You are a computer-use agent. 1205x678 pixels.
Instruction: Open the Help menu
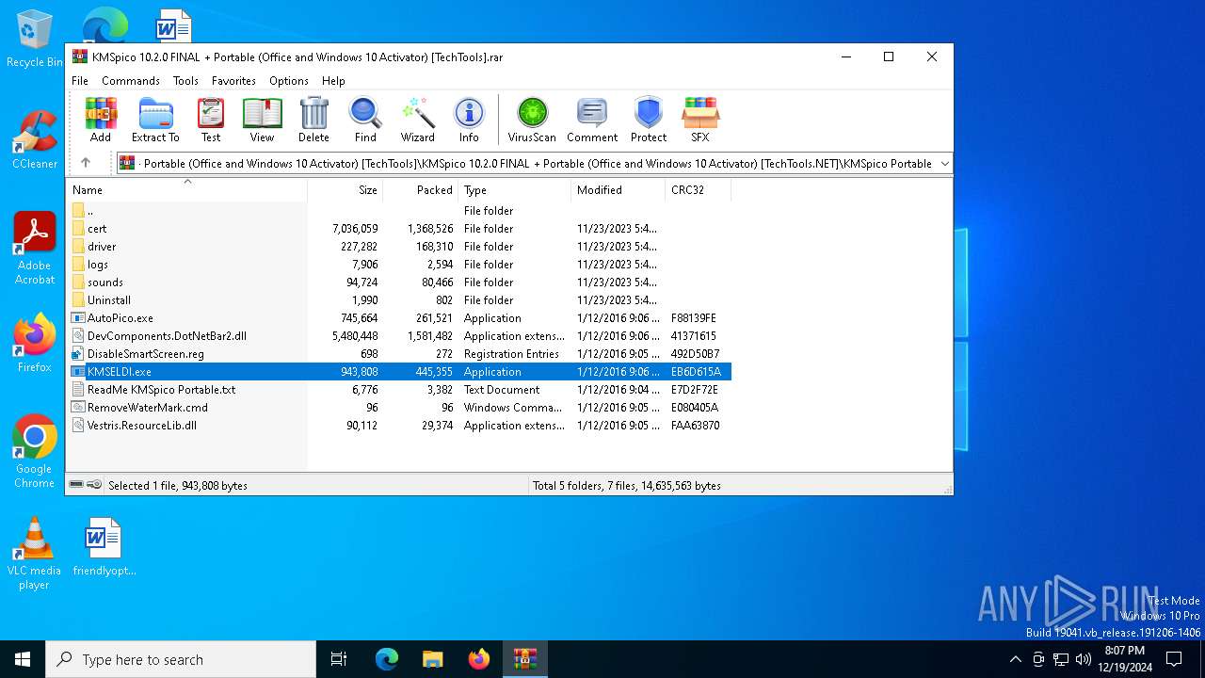click(333, 81)
